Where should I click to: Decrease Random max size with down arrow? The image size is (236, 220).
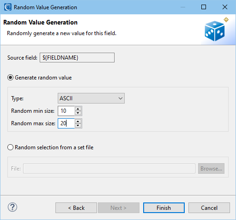click(x=78, y=126)
